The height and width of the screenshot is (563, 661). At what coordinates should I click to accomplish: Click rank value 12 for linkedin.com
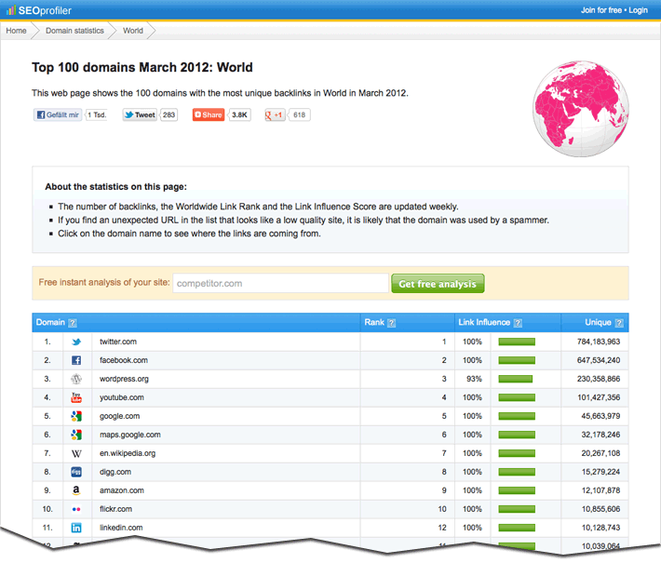442,528
